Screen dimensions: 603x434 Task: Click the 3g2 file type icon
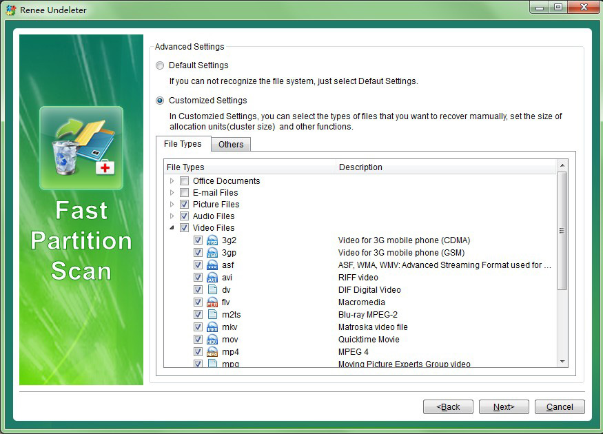pos(212,240)
